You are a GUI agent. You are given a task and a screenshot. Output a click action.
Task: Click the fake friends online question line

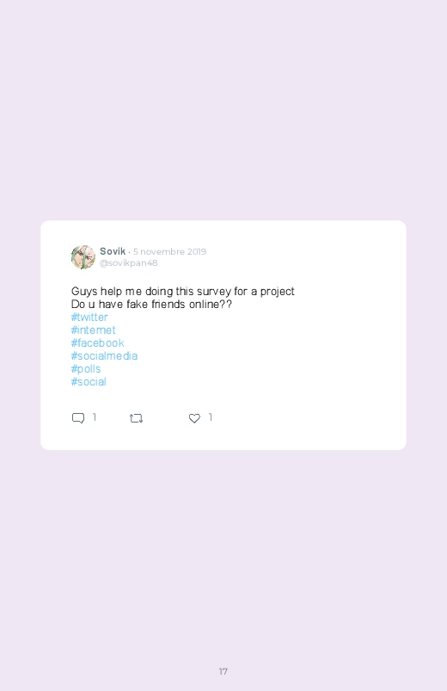pos(151,304)
